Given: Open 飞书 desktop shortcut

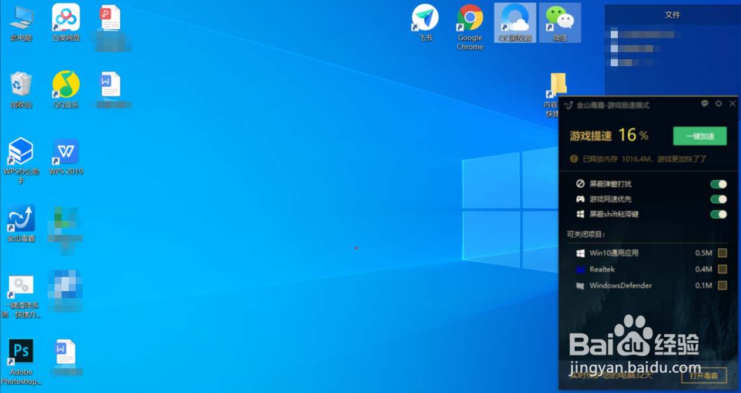Looking at the screenshot, I should pos(425,23).
